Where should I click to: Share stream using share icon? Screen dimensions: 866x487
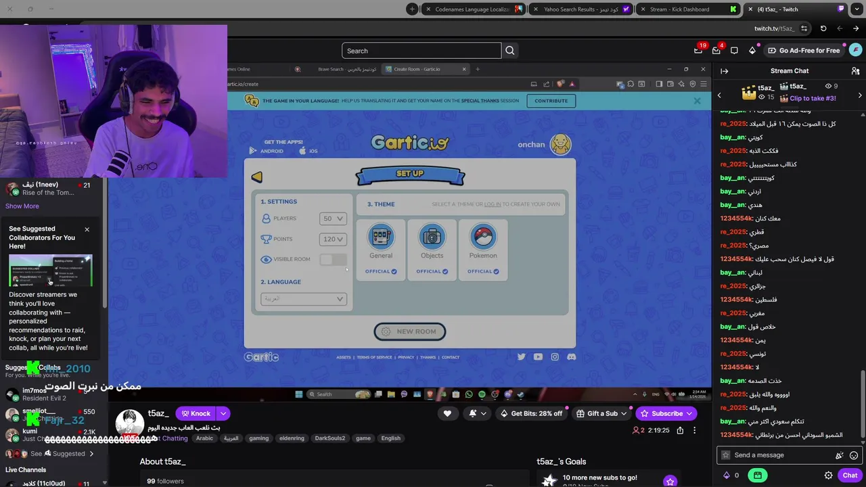pyautogui.click(x=680, y=430)
